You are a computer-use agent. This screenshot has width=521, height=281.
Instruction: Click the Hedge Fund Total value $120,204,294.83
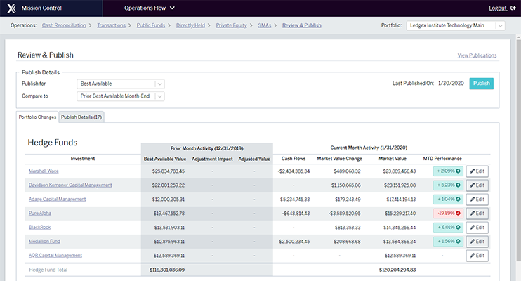pos(397,270)
